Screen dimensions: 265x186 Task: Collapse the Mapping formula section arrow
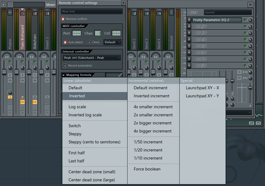(x=63, y=75)
